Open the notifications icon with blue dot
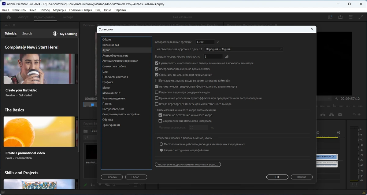Image resolution: width=367 pixels, height=195 pixels. coord(330,17)
